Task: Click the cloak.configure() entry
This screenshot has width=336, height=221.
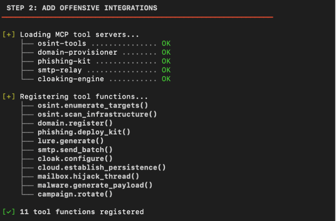Action: 75,159
